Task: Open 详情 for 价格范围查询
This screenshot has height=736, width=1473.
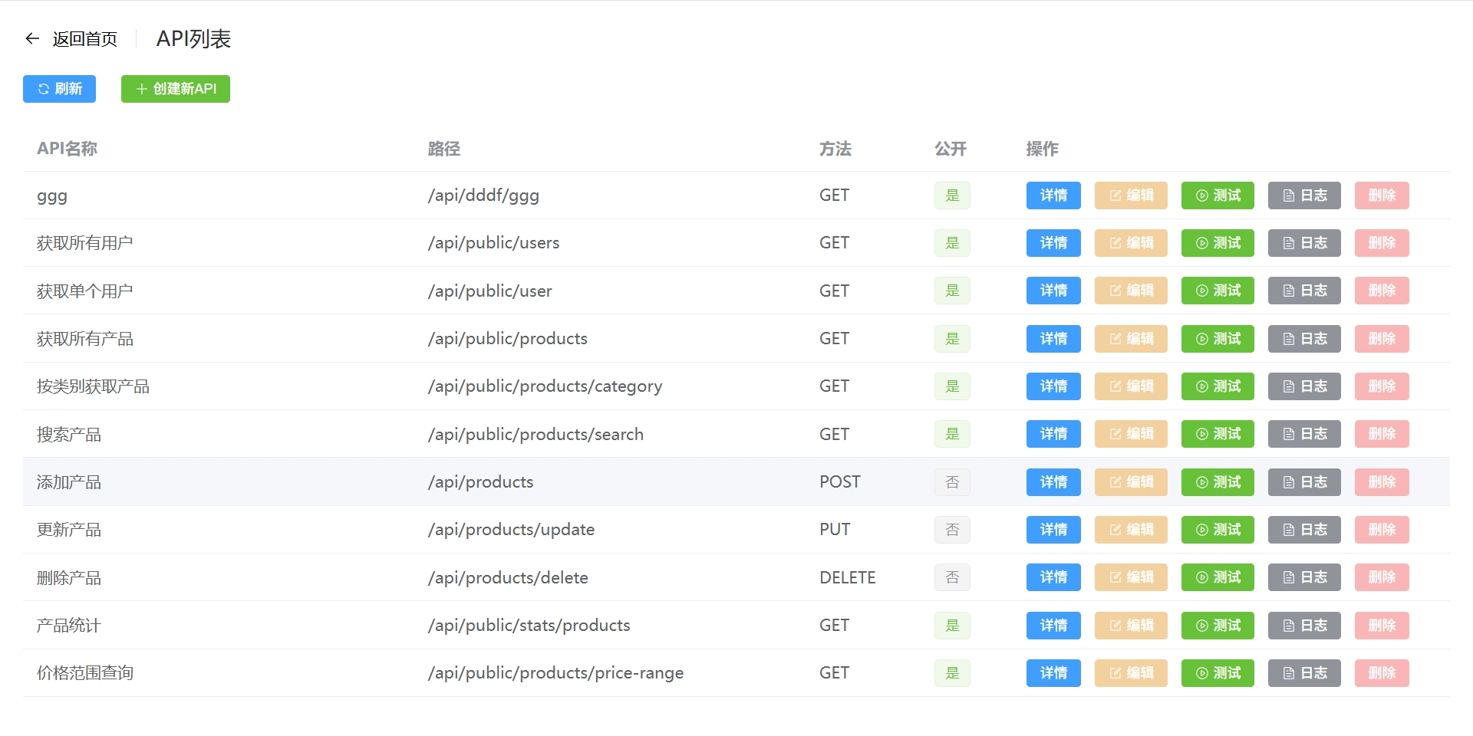Action: coord(1053,673)
